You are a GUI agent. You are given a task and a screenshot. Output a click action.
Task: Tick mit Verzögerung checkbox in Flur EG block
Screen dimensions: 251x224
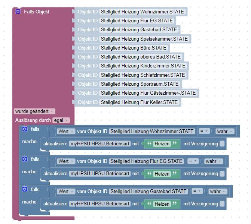click(222, 174)
